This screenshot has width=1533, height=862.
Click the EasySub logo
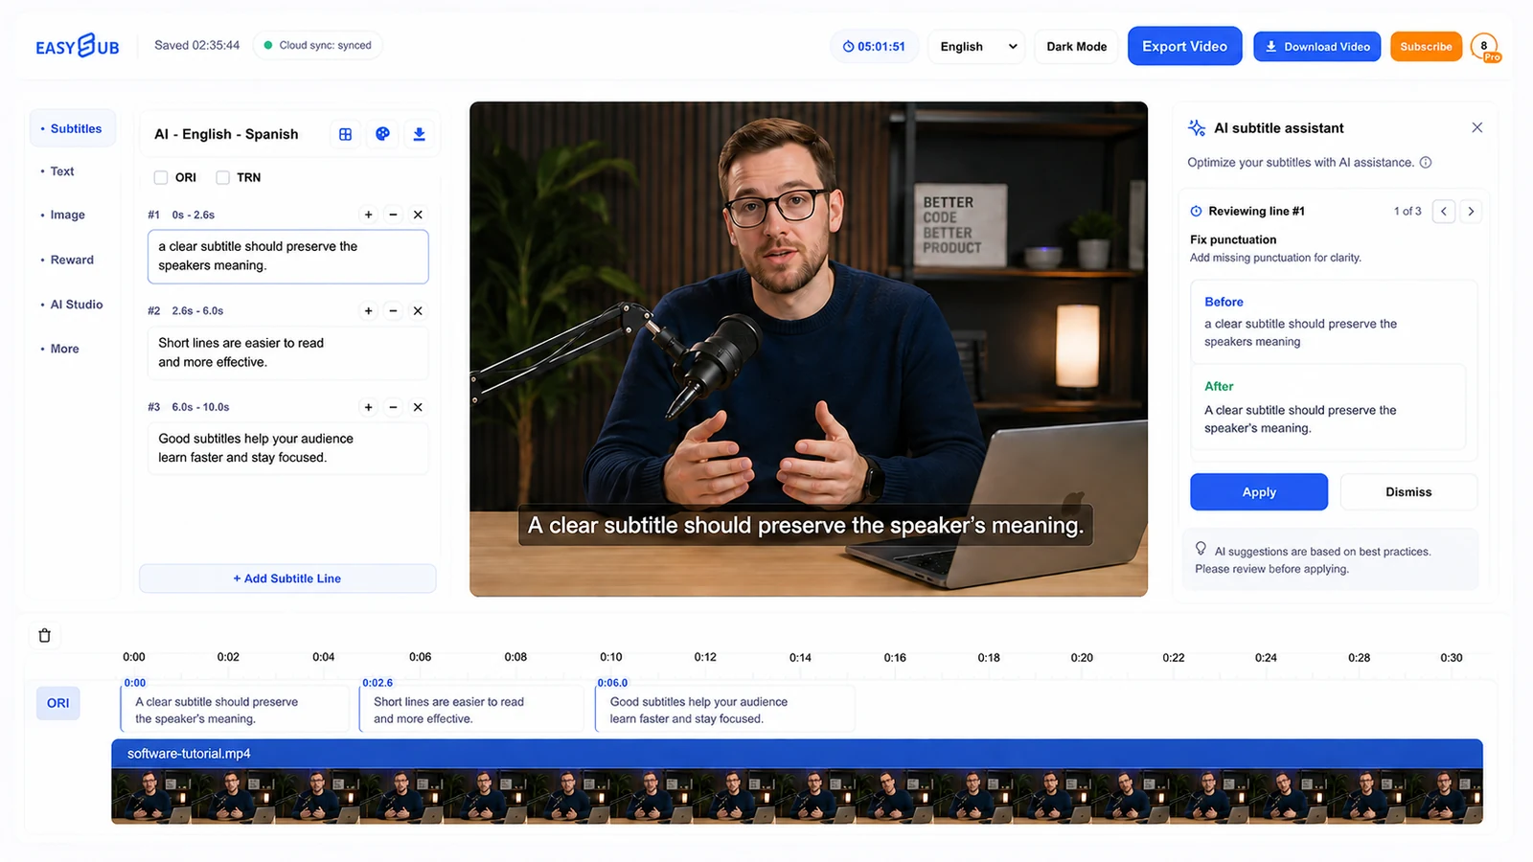click(78, 46)
